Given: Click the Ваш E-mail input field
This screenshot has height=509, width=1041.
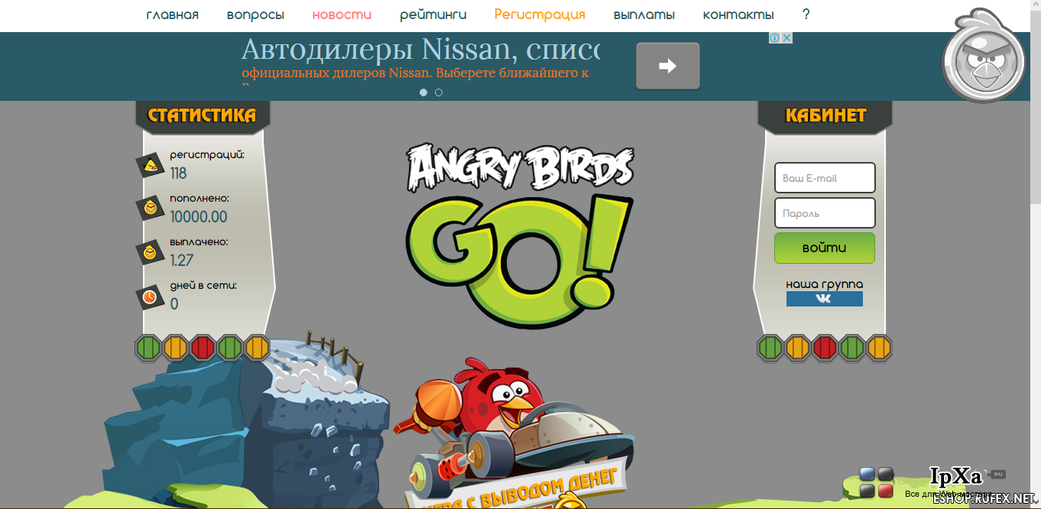Looking at the screenshot, I should click(825, 178).
